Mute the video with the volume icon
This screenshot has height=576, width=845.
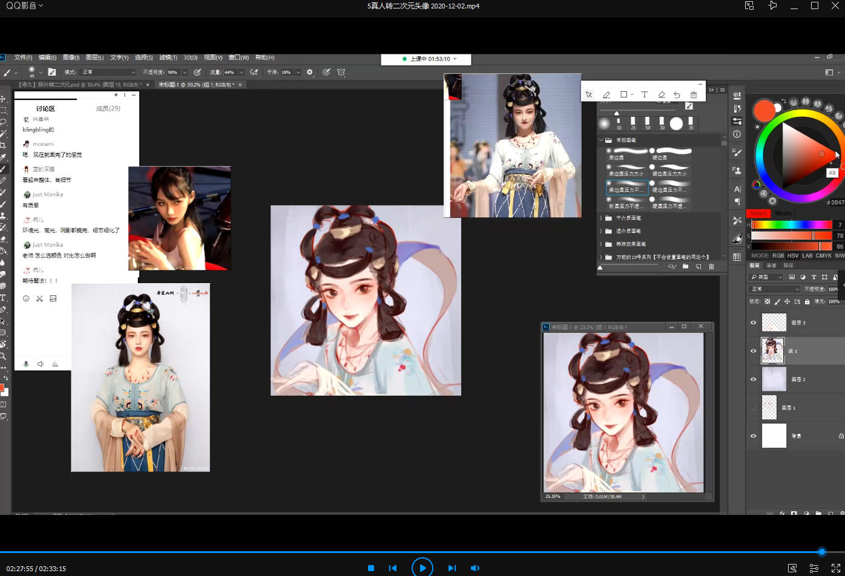tap(475, 568)
